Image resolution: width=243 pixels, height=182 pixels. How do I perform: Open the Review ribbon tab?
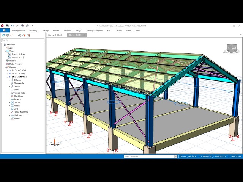(x=56, y=31)
